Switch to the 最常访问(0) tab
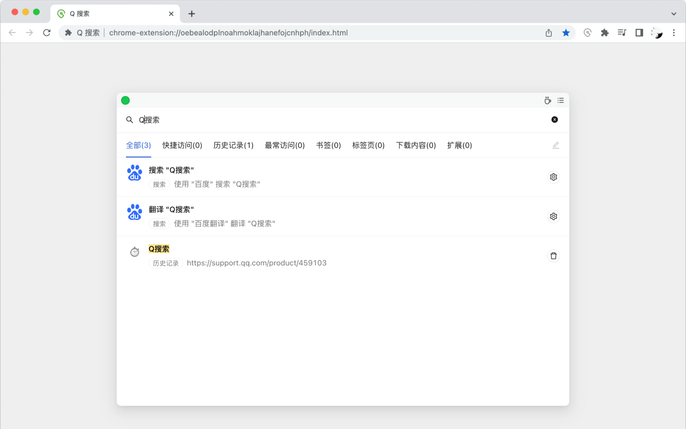Image resolution: width=686 pixels, height=429 pixels. [x=285, y=145]
